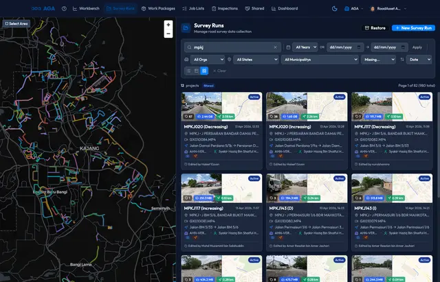Open the Dashboard tab
This screenshot has width=440, height=282.
[285, 9]
